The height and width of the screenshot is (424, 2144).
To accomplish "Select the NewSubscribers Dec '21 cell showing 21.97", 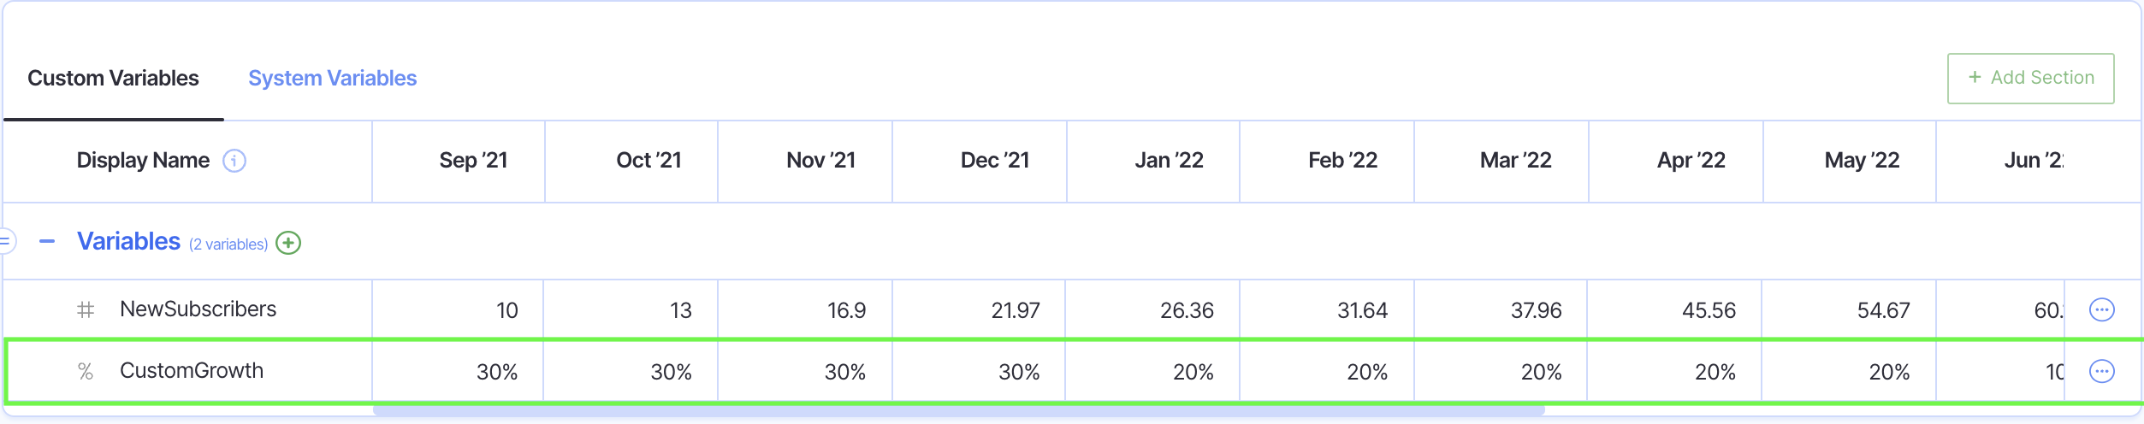I will pyautogui.click(x=979, y=309).
